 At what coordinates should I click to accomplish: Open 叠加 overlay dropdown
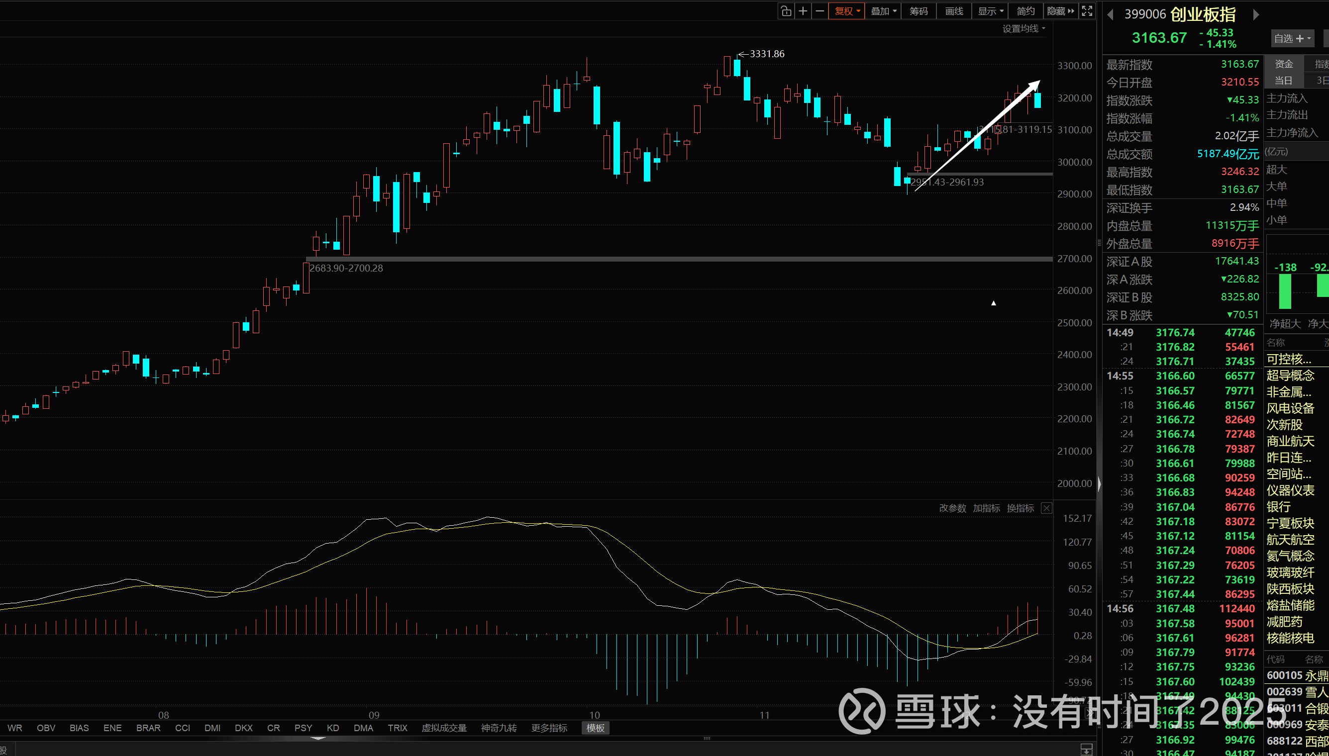coord(883,11)
